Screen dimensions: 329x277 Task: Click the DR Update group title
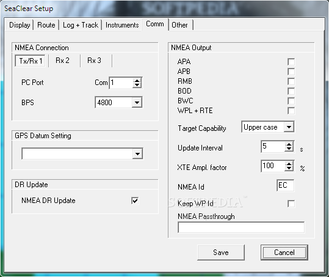[x=31, y=185]
